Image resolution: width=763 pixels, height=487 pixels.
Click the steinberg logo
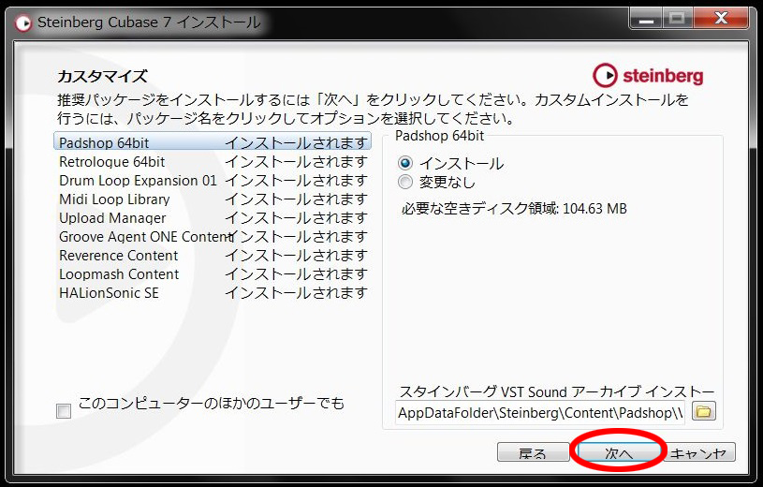pos(648,76)
